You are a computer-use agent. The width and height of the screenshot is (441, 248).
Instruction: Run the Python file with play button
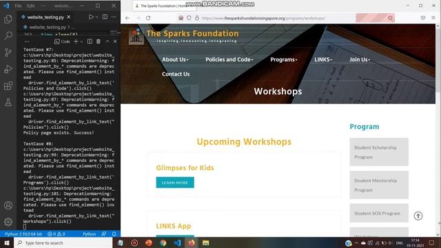coord(91,17)
